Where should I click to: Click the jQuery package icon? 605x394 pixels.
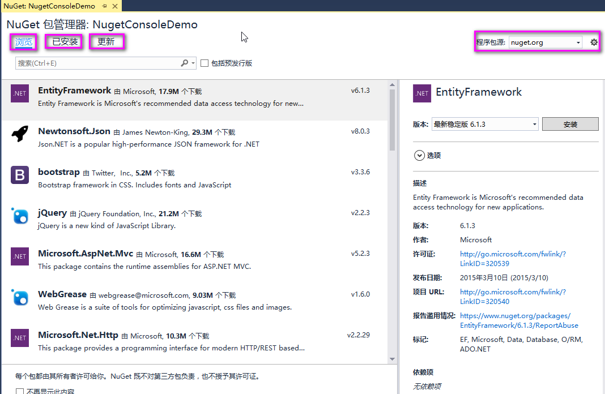[20, 216]
